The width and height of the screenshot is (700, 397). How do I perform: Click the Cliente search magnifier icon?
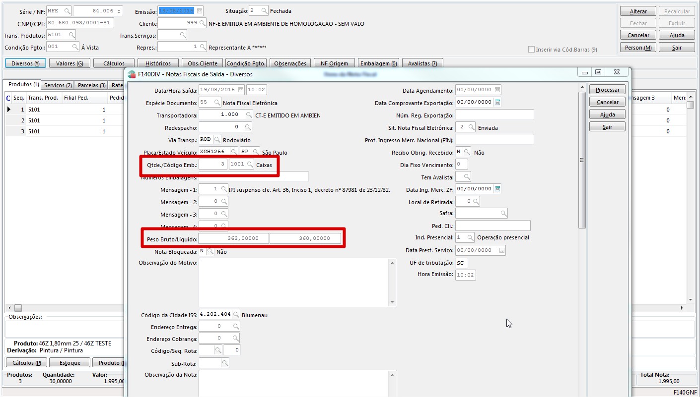(202, 23)
